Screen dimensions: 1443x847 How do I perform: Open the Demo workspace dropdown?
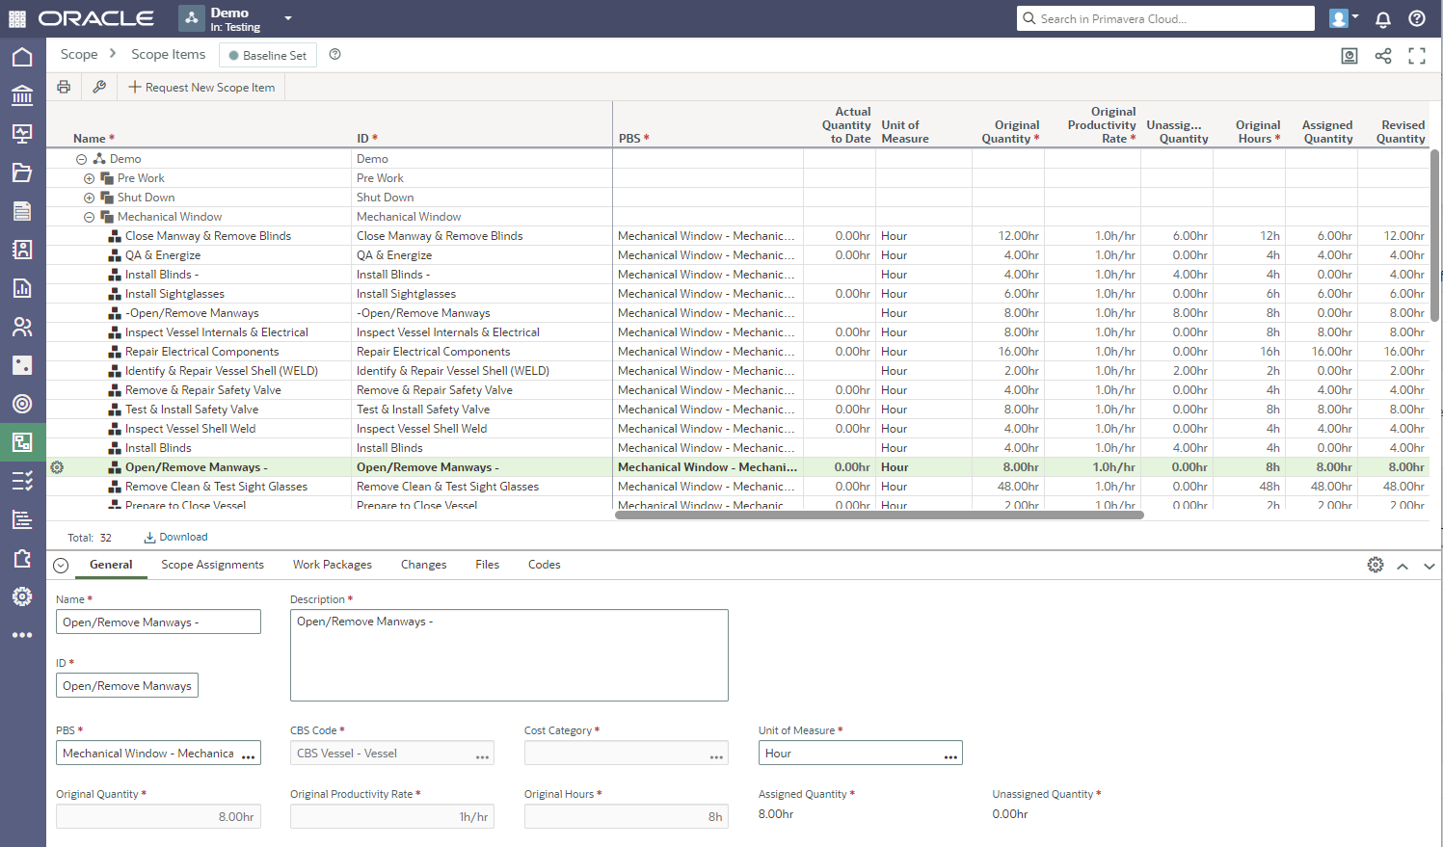click(x=287, y=18)
